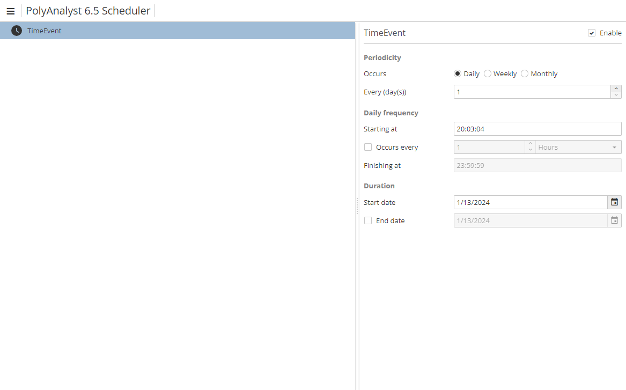The image size is (626, 390).
Task: Check the End date checkbox
Action: point(368,220)
